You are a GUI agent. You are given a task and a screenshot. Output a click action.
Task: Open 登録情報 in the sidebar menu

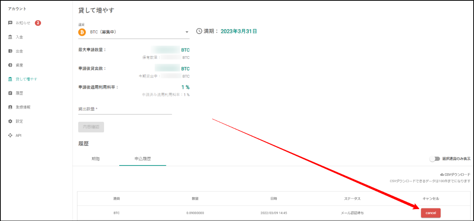click(x=23, y=107)
